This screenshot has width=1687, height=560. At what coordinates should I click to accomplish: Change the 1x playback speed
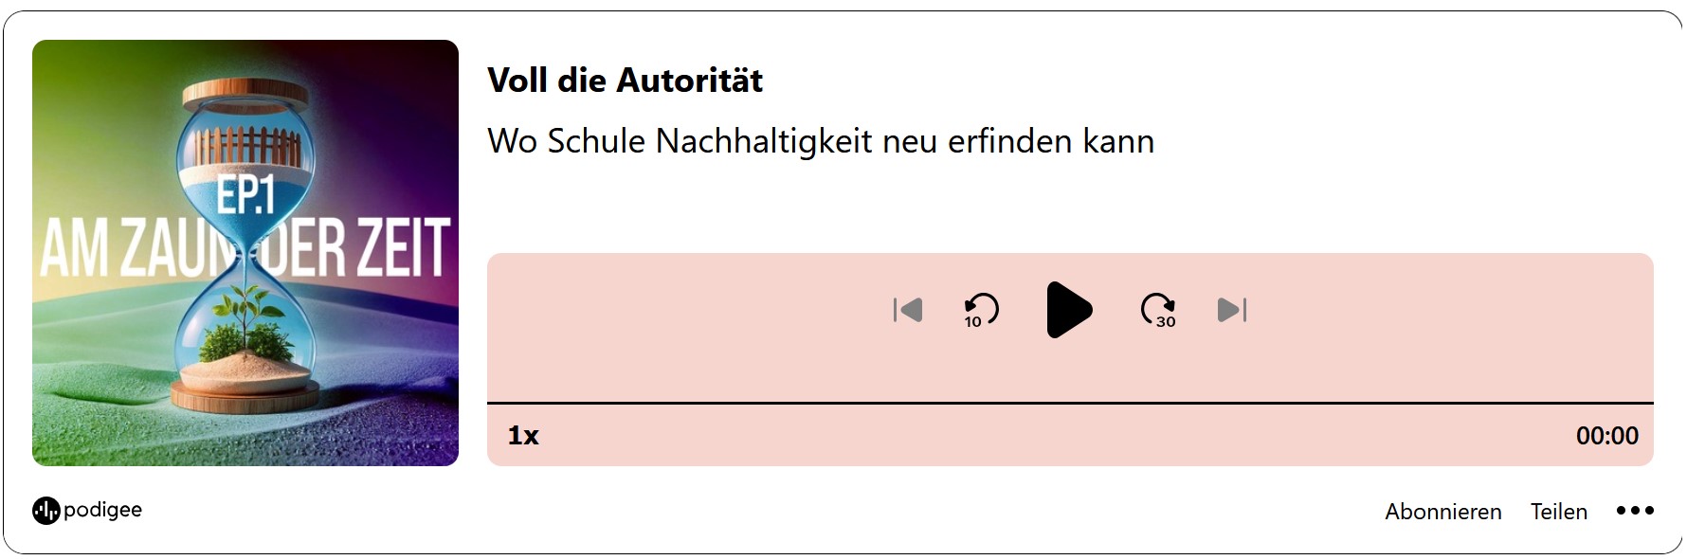[523, 436]
